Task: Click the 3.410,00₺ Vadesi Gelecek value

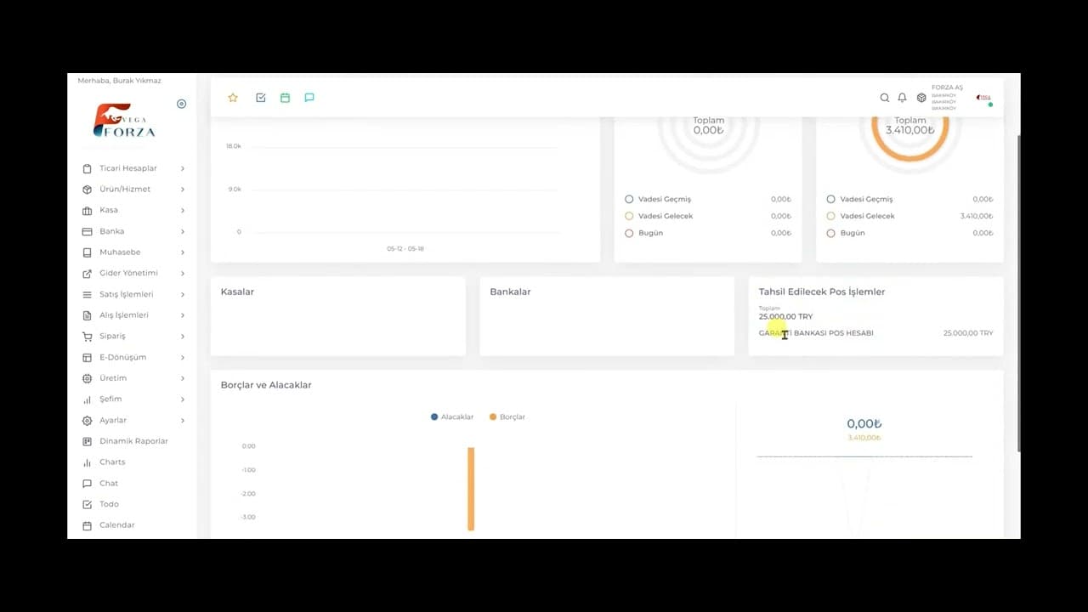Action: [x=977, y=216]
